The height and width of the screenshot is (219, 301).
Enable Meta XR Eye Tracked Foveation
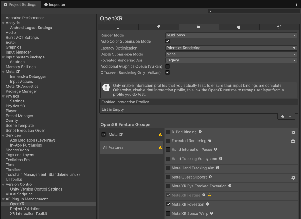(168, 186)
